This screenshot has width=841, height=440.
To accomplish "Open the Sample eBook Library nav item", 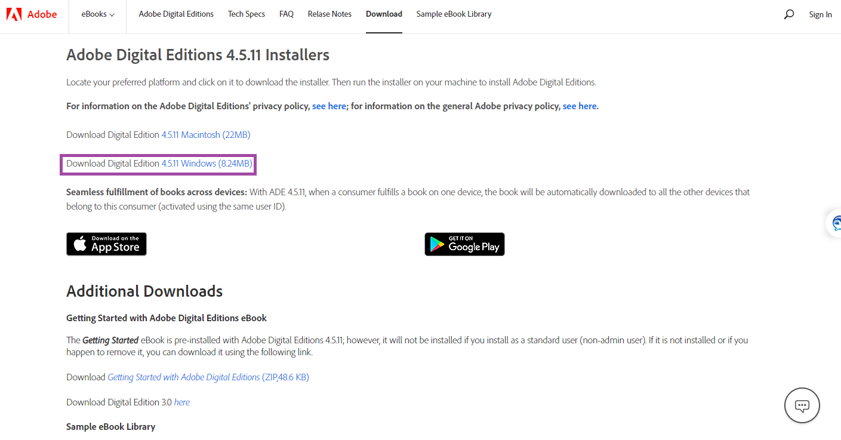I will 454,14.
